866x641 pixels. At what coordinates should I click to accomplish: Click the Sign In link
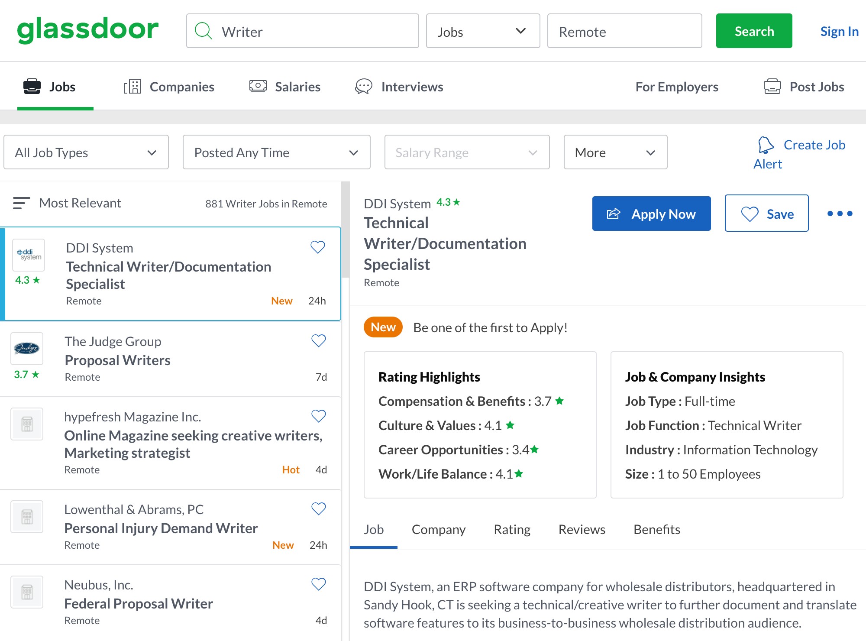pyautogui.click(x=839, y=31)
